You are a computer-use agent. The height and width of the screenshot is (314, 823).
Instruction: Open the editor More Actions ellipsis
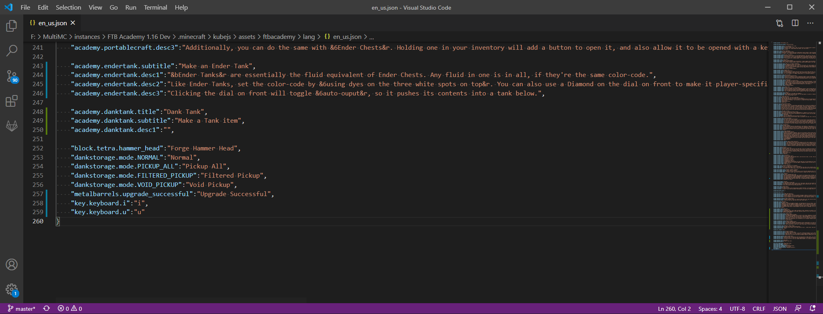coord(810,23)
